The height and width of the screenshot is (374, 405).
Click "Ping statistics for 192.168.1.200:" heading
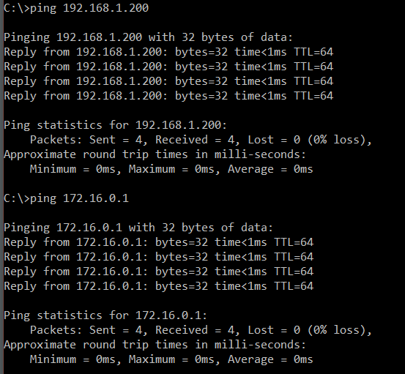(x=115, y=125)
